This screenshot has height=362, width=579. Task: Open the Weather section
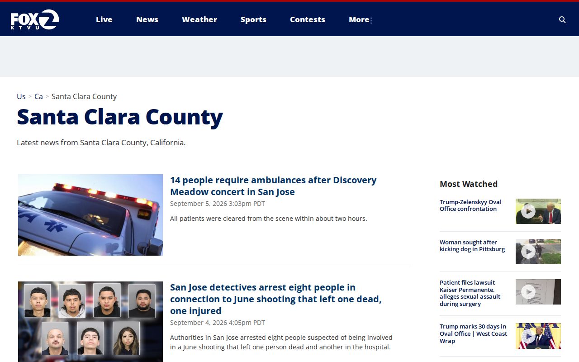point(199,19)
